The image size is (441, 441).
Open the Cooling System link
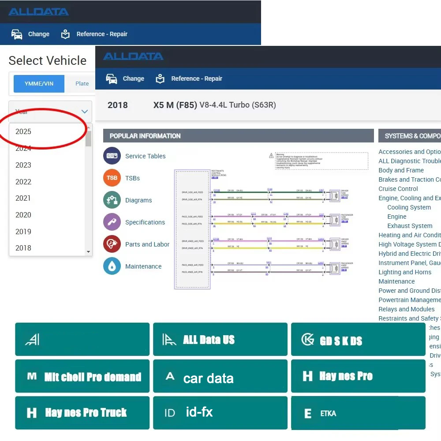[x=409, y=207]
